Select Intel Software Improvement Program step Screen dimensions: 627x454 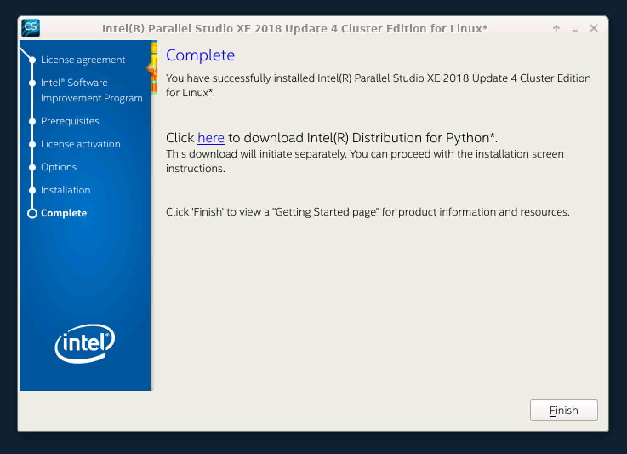pos(91,90)
